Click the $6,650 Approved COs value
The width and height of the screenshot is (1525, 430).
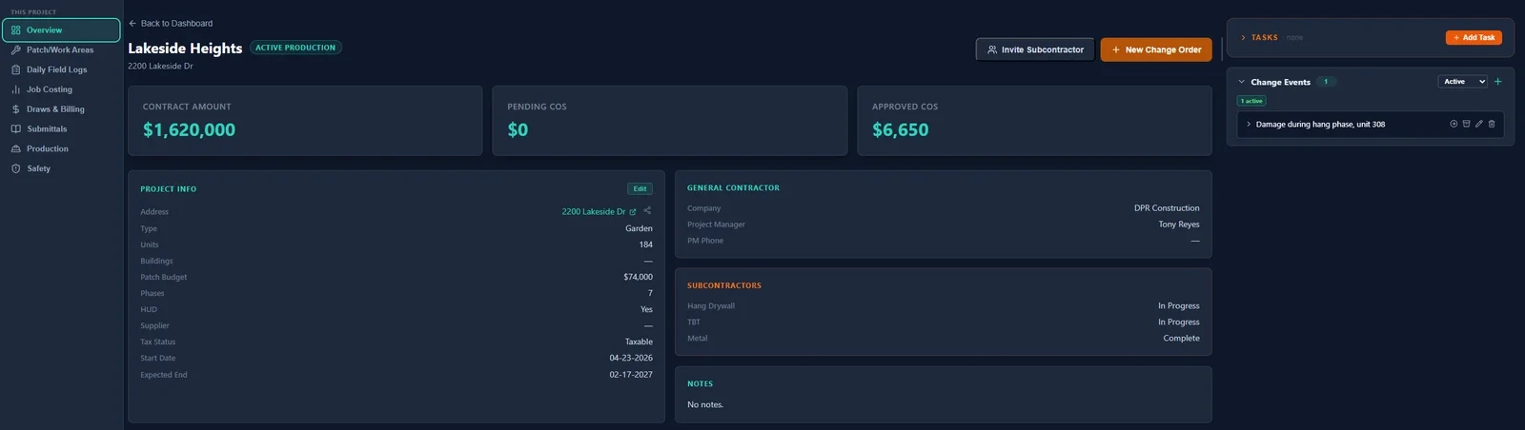click(900, 129)
